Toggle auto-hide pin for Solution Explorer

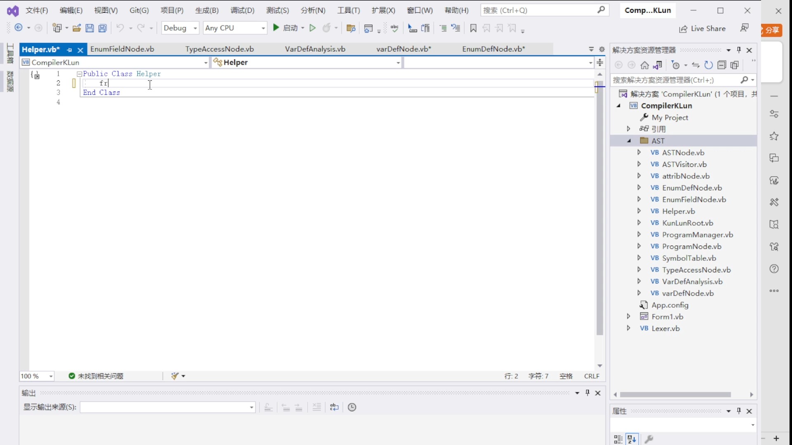(739, 50)
